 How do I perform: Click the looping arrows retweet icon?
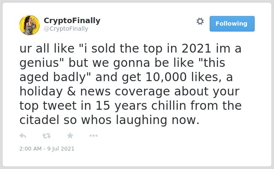point(47,136)
